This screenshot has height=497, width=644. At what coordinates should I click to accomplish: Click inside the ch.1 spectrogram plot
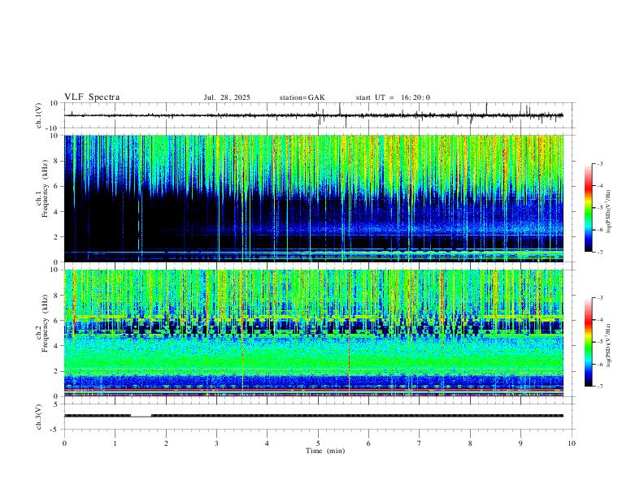(313, 198)
